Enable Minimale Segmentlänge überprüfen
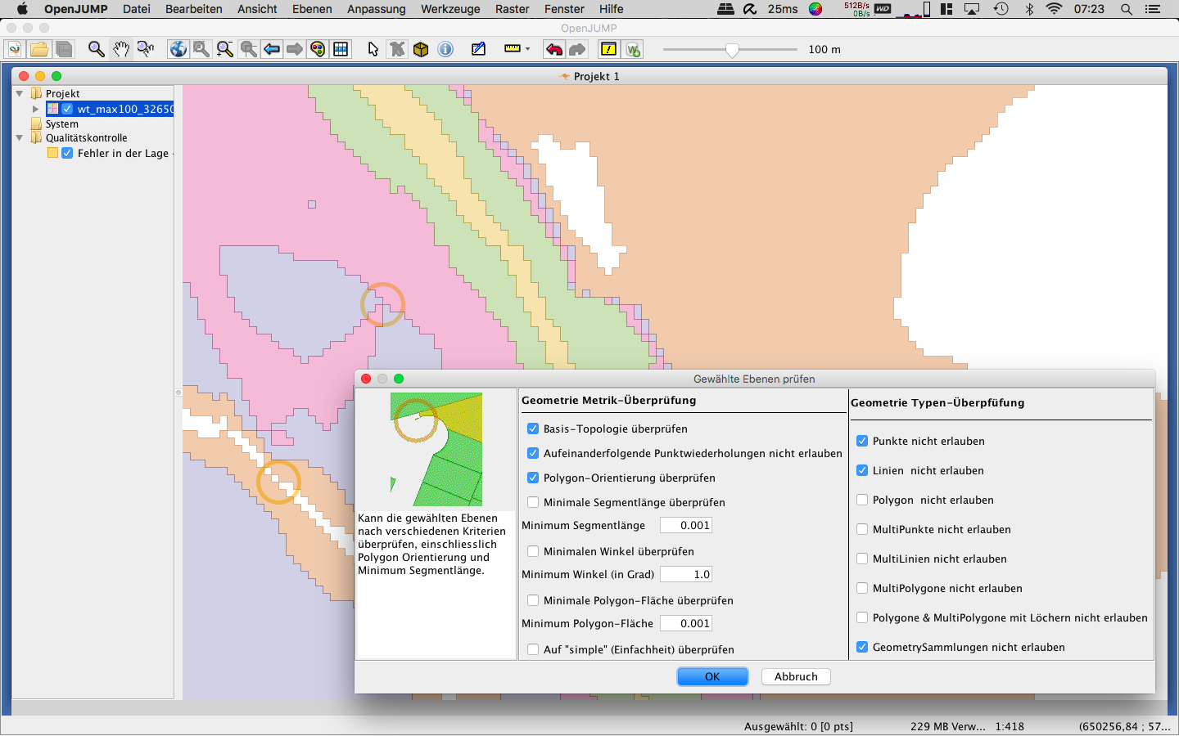 click(533, 502)
